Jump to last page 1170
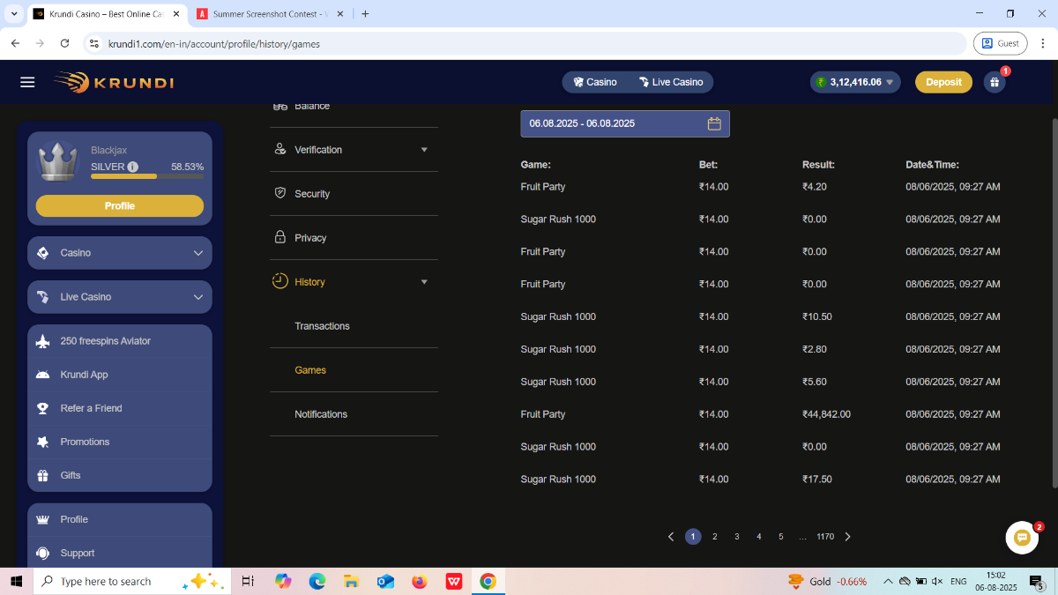 (825, 537)
